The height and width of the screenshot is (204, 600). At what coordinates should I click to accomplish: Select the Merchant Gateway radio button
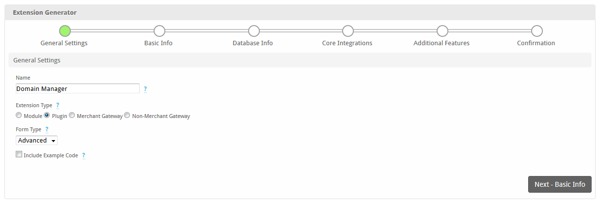72,116
